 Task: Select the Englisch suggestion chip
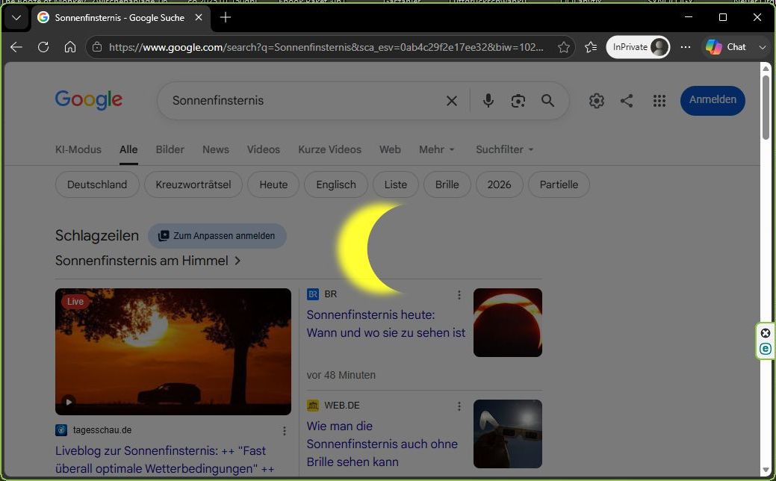[x=336, y=184]
